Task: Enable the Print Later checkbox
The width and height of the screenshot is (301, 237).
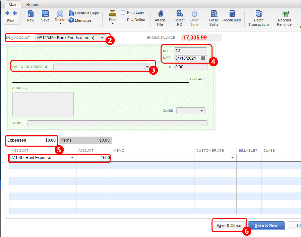Action: click(123, 12)
